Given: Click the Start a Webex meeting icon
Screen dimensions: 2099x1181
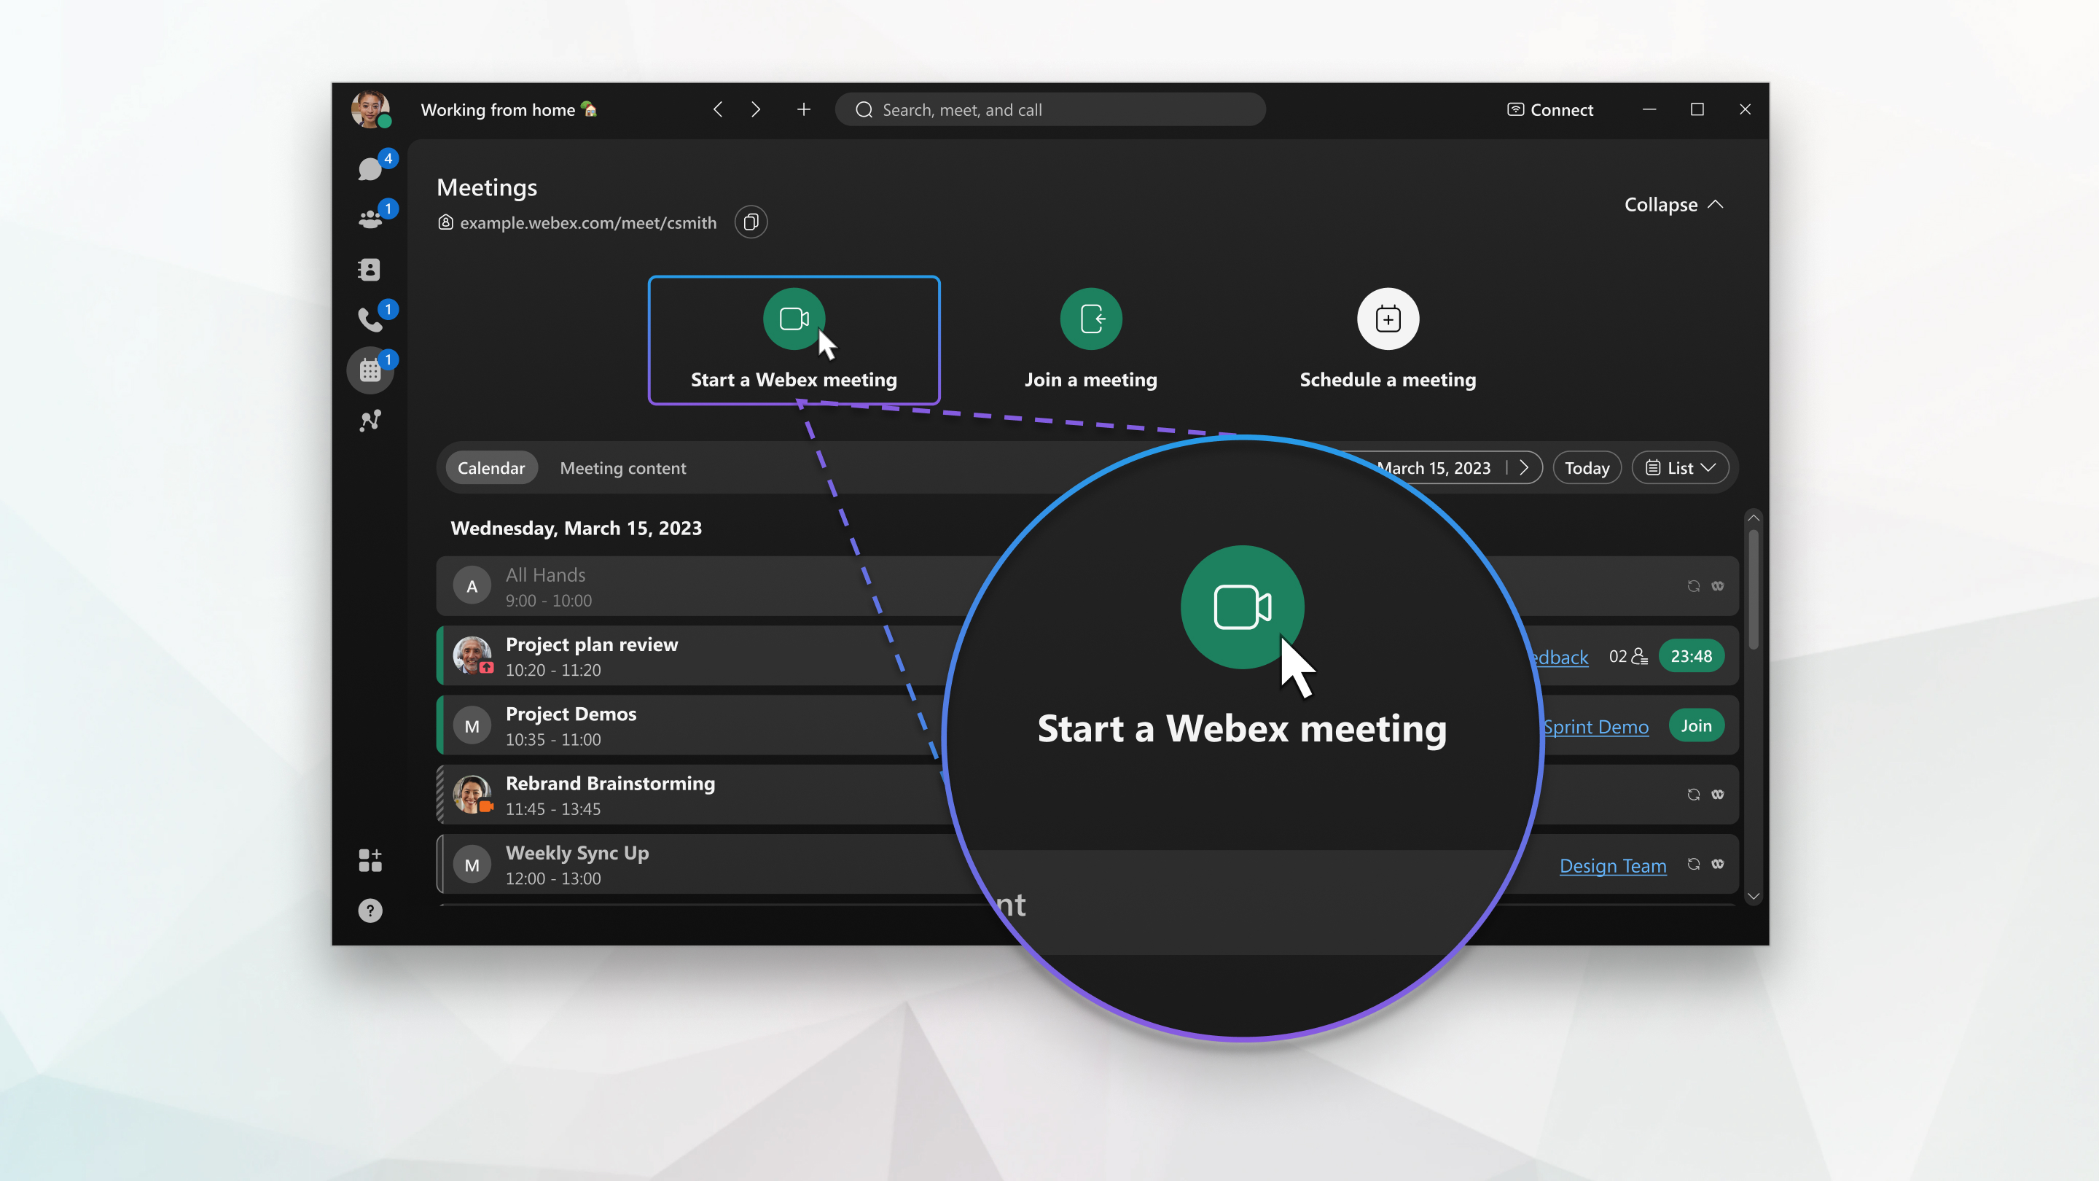Looking at the screenshot, I should click(794, 319).
